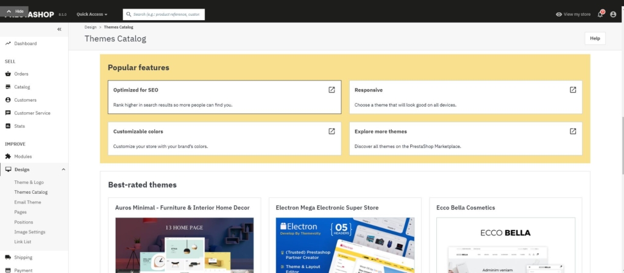Click the Design breadcrumb link
Viewport: 624px width, 273px height.
(x=90, y=27)
